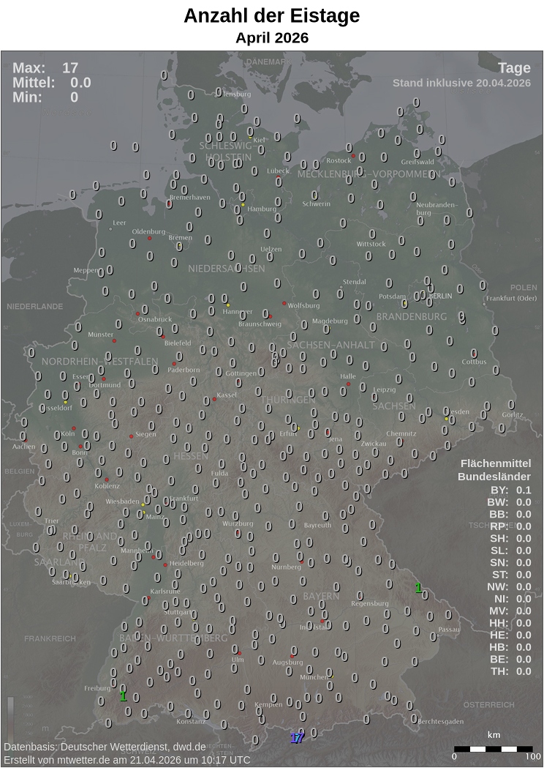
Task: Click the blue 17 station value marker
Action: 297,738
